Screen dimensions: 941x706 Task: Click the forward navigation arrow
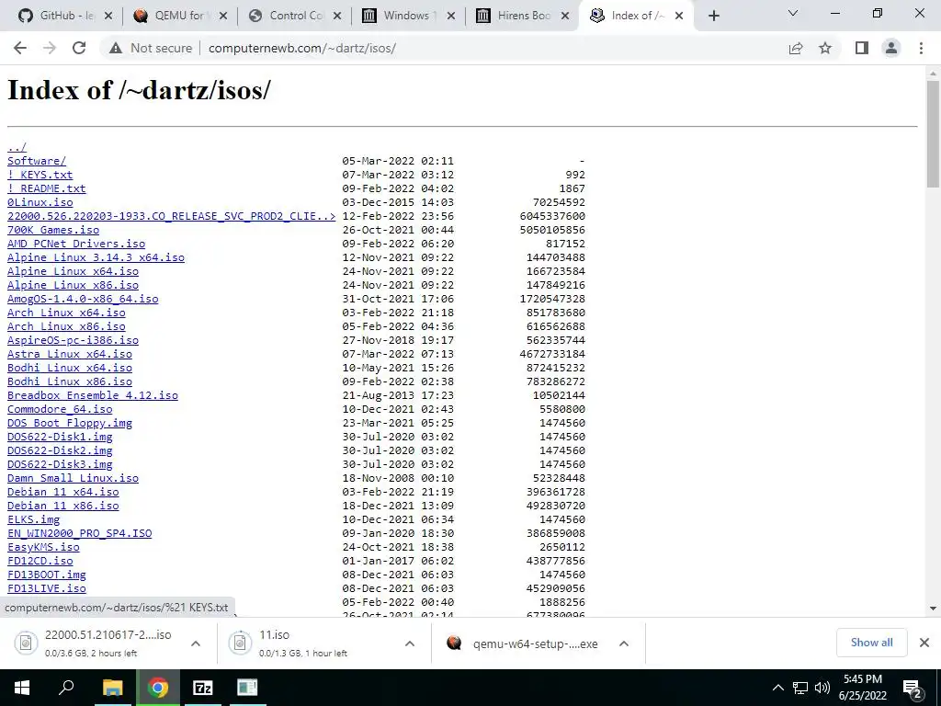50,48
